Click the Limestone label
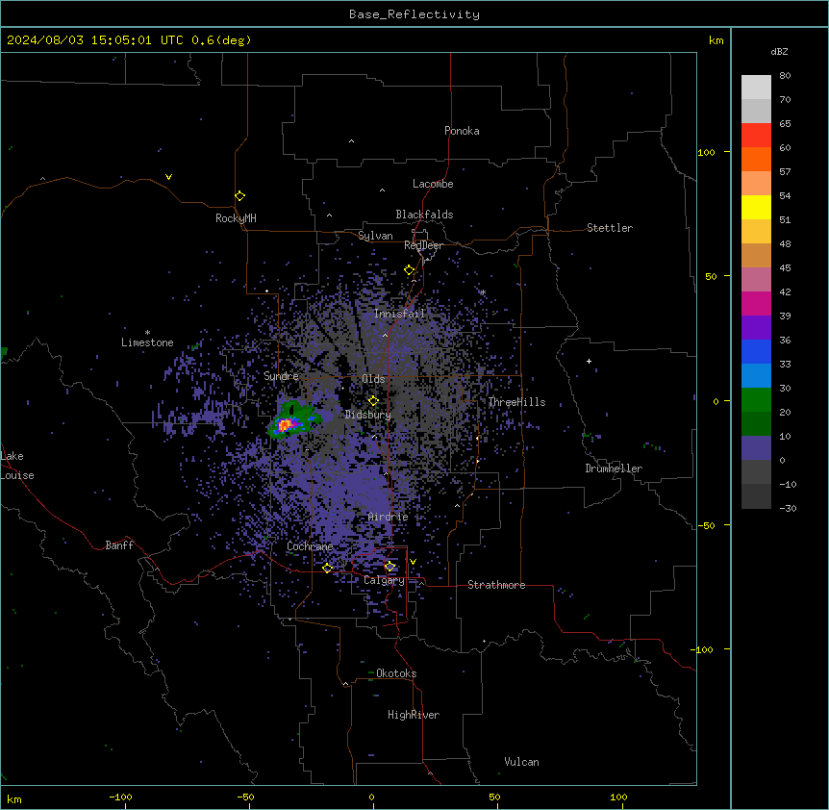This screenshot has height=810, width=829. (x=147, y=342)
